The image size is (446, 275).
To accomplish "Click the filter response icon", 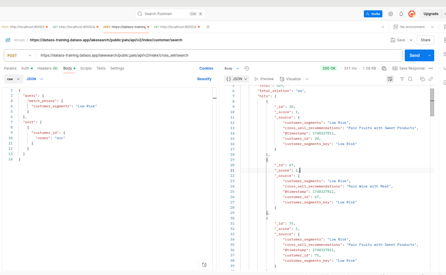I will [x=402, y=79].
